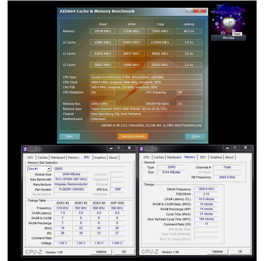The height and width of the screenshot is (261, 274).
Task: Click DRAM:FSB Ratio value 5:1
Action: pyautogui.click(x=189, y=104)
